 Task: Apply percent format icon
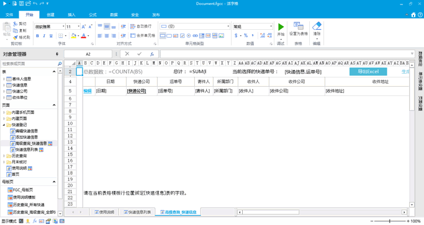tap(246, 35)
